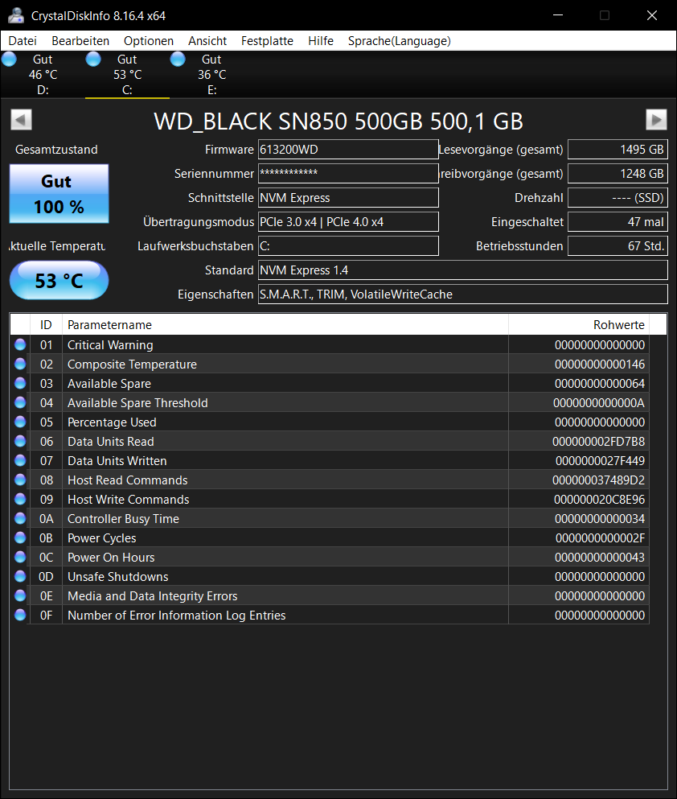Click raw value 00000000000043
This screenshot has width=677, height=799.
tap(600, 558)
